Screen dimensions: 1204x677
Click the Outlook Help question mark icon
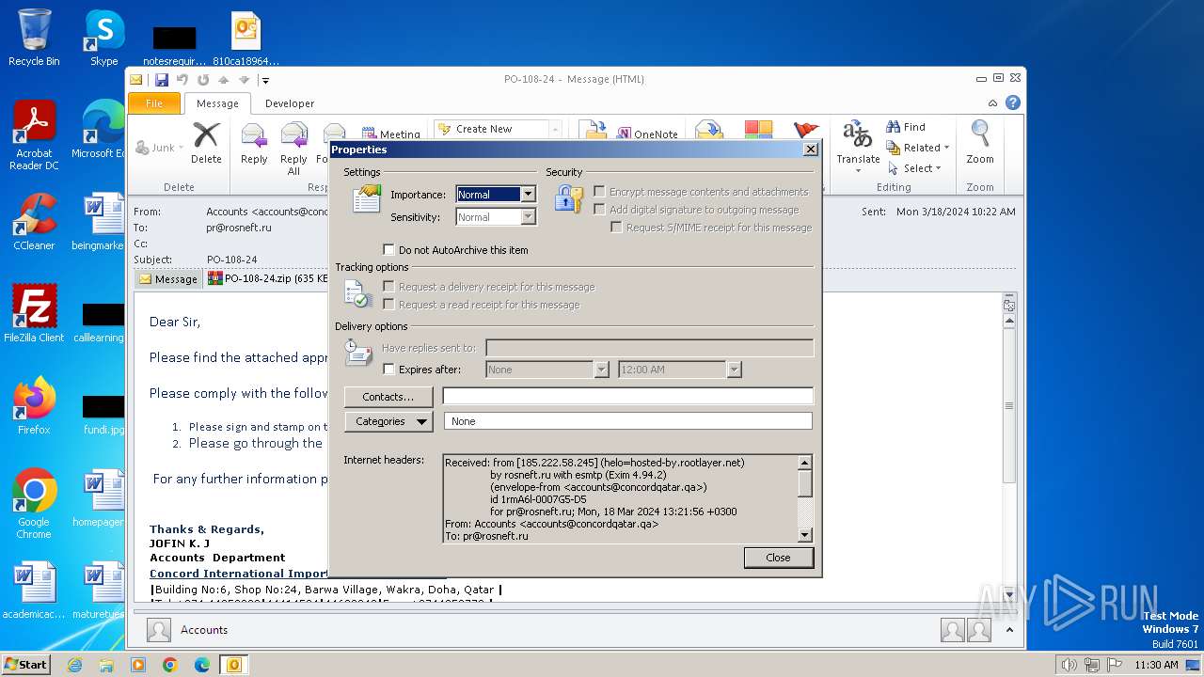[x=1013, y=102]
